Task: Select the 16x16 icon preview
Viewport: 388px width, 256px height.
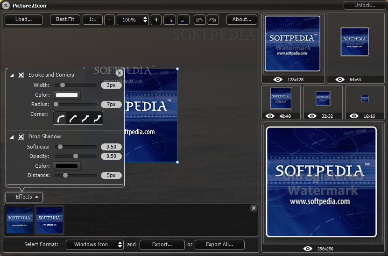Action: coord(365,98)
